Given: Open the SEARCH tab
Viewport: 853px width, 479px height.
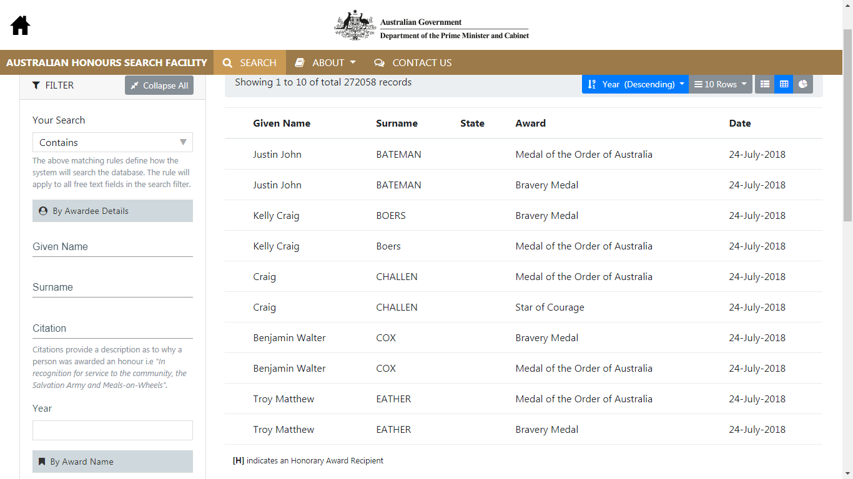Looking at the screenshot, I should coord(250,62).
